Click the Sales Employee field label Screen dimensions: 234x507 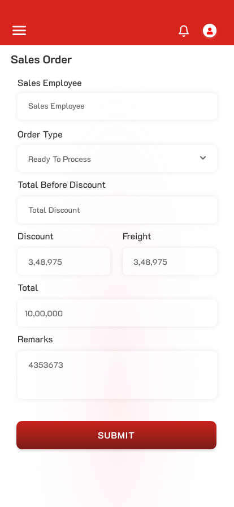[x=49, y=83]
